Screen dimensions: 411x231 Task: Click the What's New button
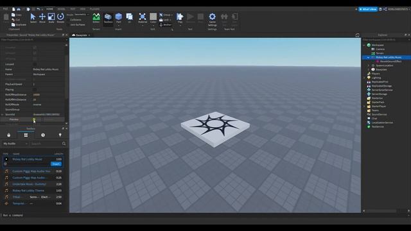(x=368, y=9)
